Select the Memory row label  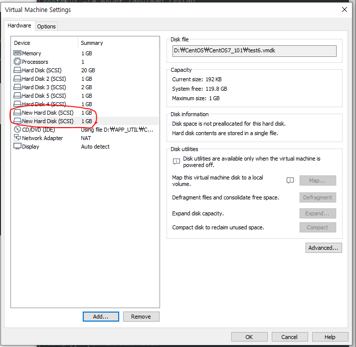coord(31,53)
